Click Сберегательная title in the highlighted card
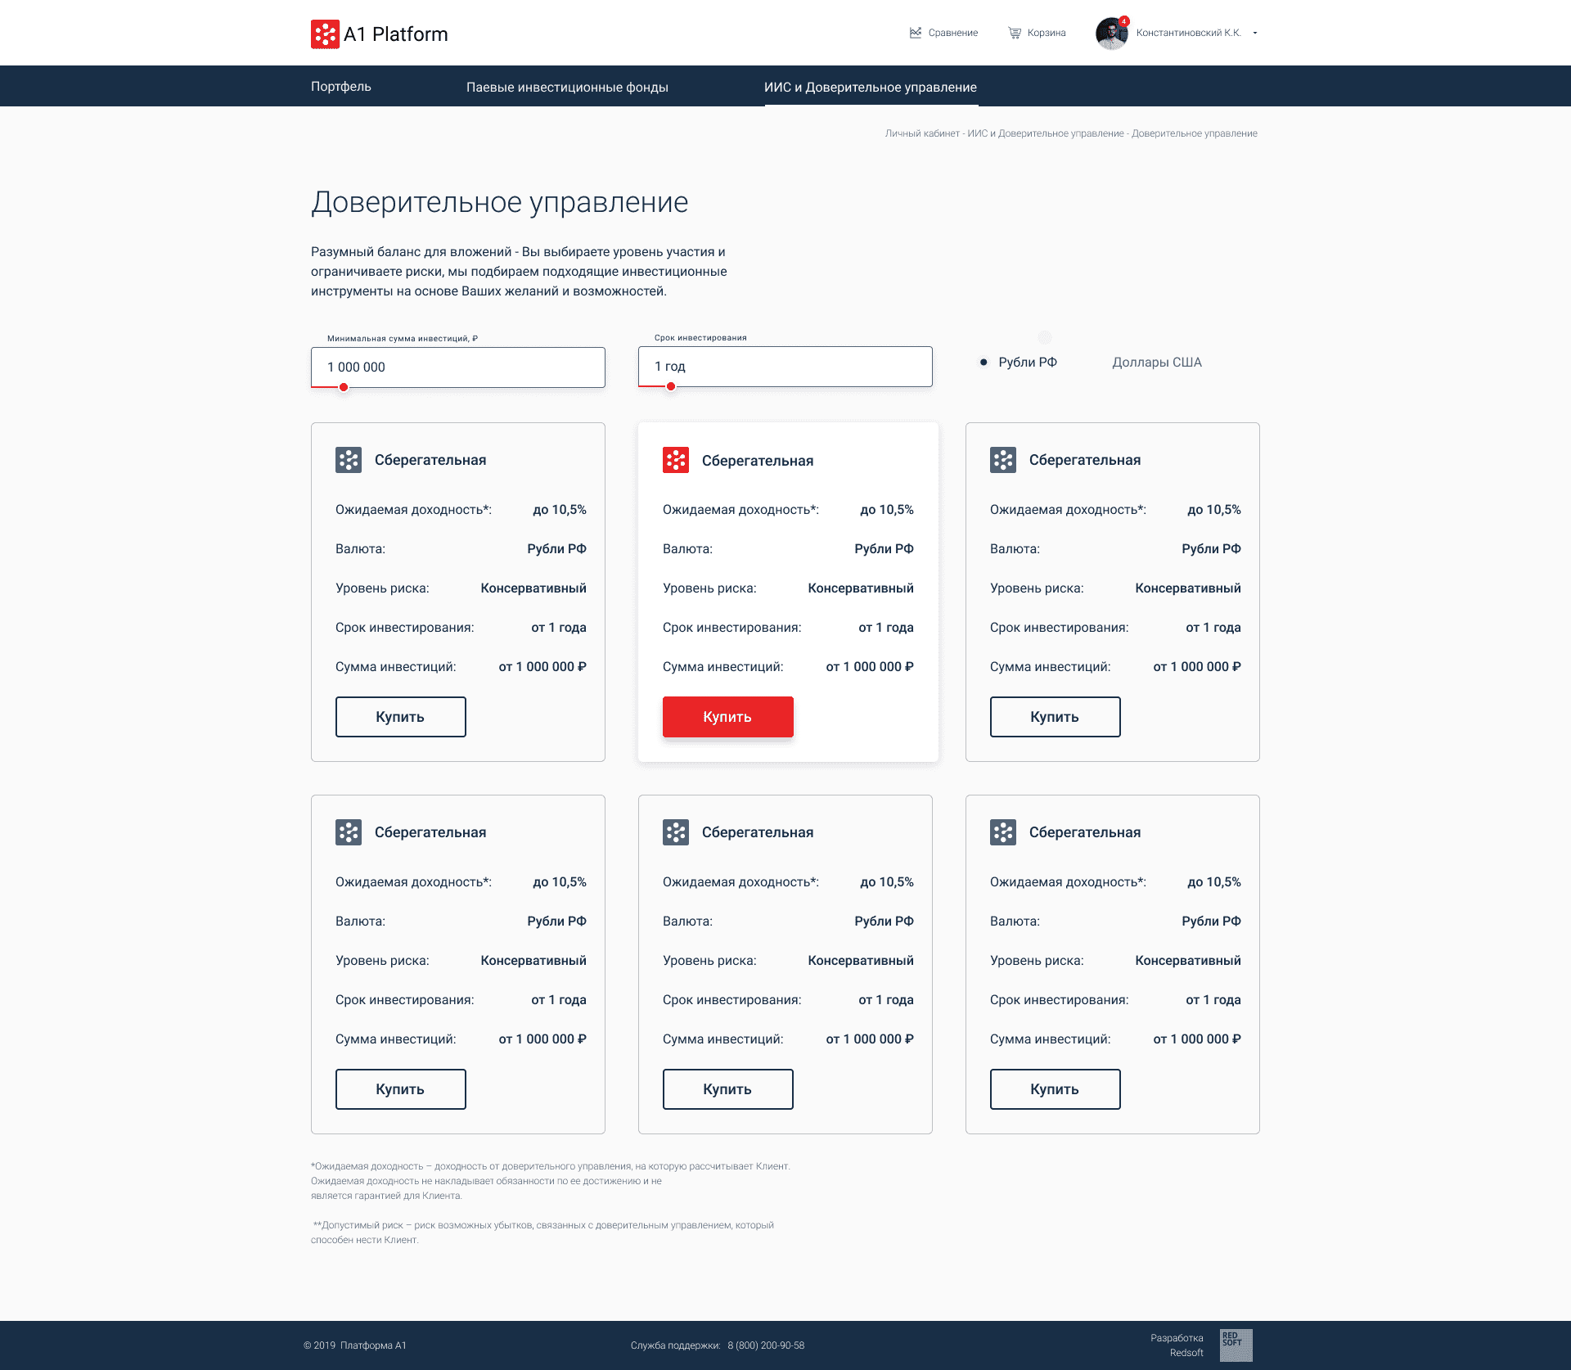The width and height of the screenshot is (1571, 1370). [x=758, y=461]
